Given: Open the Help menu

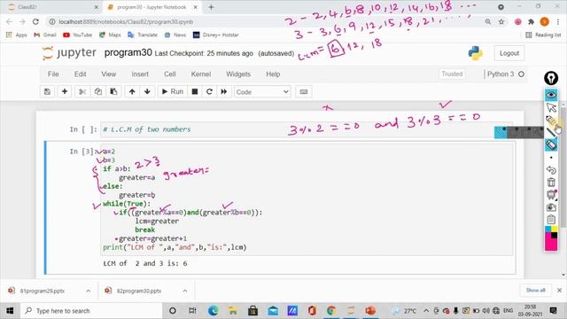Looking at the screenshot, I should pos(273,74).
